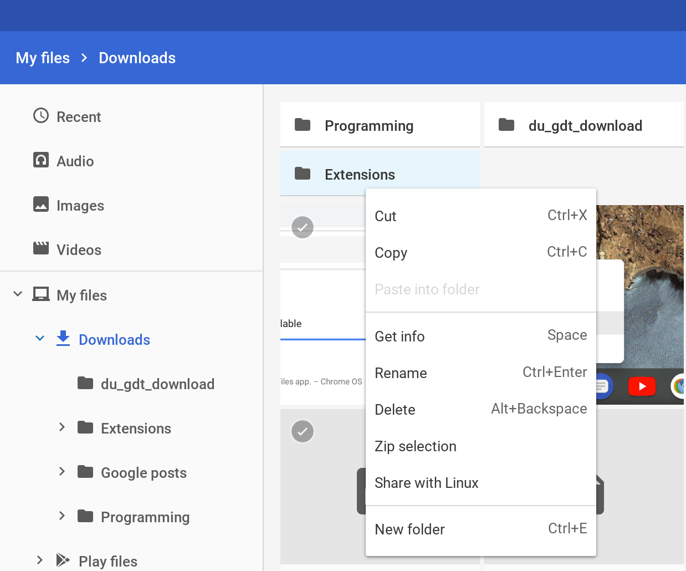Click the Images picture icon
Screen dimensions: 686x571
click(41, 205)
